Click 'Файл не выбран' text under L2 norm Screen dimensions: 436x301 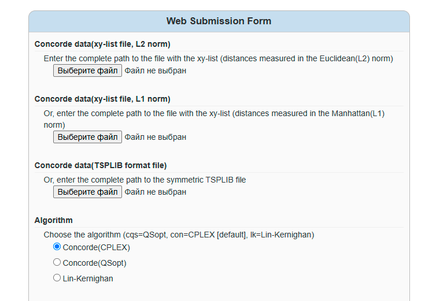tap(156, 71)
